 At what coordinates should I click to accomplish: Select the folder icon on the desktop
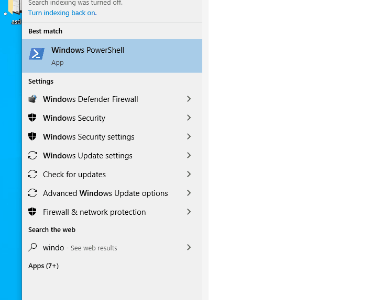coord(15,7)
